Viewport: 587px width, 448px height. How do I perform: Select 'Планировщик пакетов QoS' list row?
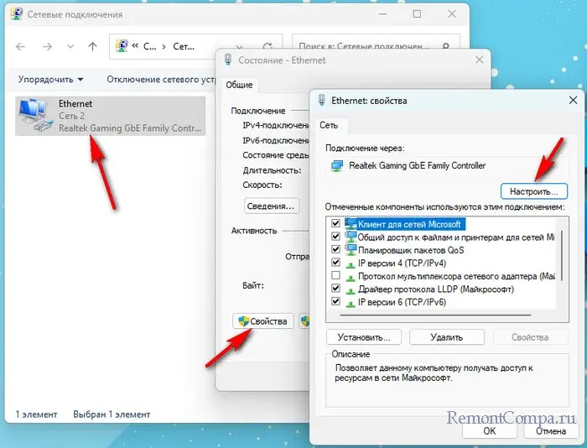point(411,250)
